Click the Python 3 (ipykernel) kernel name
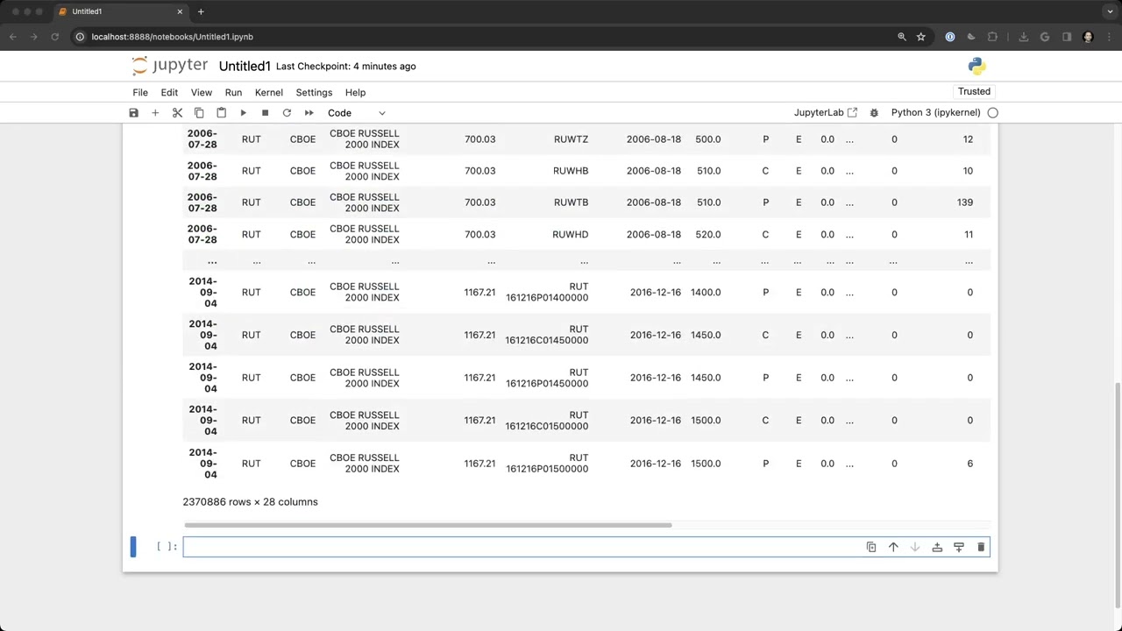The height and width of the screenshot is (631, 1122). (x=935, y=113)
